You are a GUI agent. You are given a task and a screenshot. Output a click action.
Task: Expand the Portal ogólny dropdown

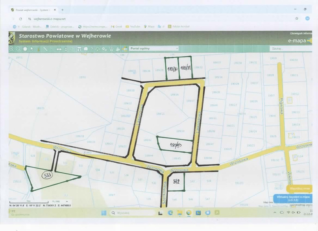pos(153,49)
